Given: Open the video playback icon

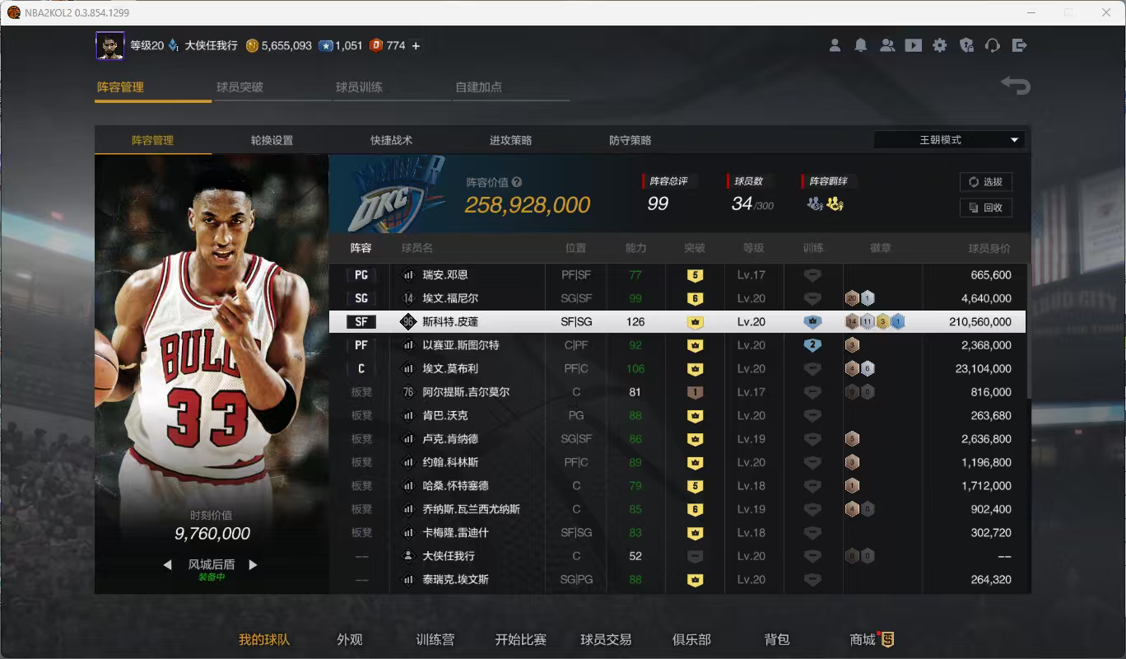Looking at the screenshot, I should [x=914, y=45].
